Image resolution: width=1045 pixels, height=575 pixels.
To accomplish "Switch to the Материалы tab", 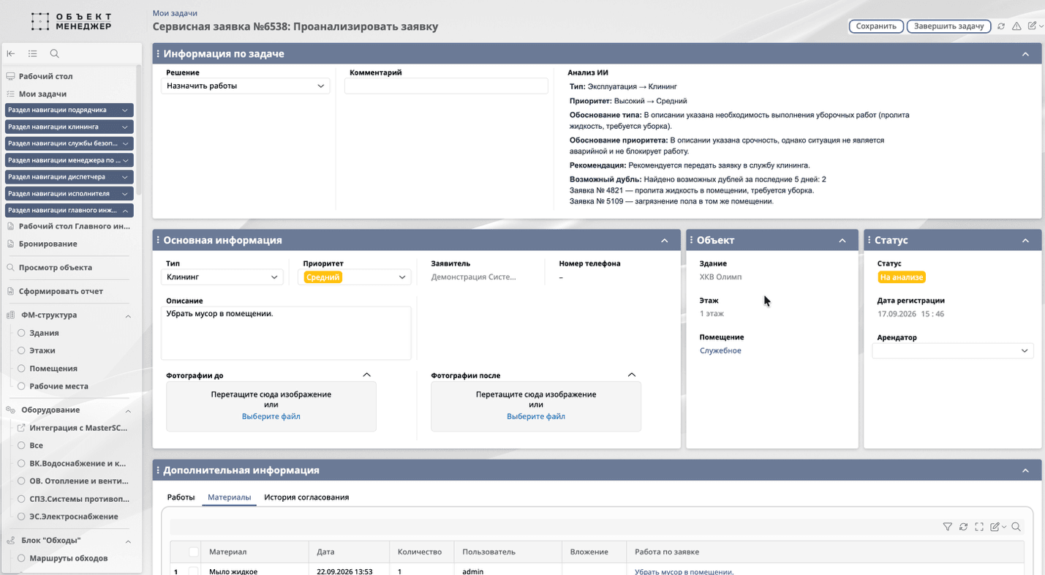I will 230,497.
